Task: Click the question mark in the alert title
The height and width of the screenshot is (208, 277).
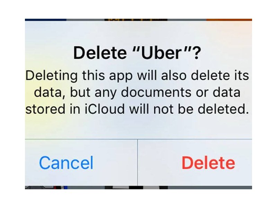Action: pyautogui.click(x=197, y=53)
